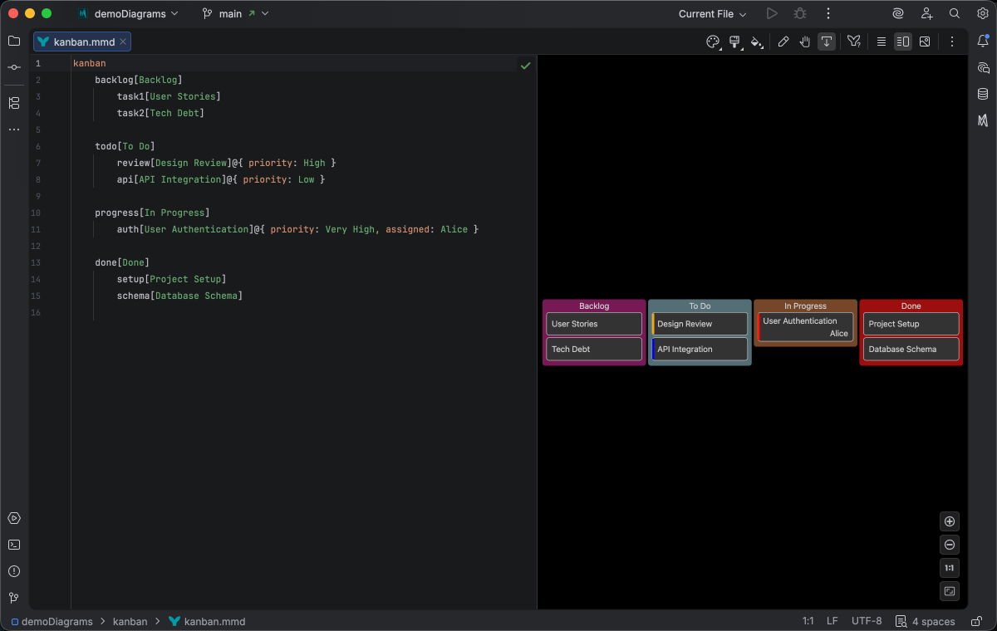Viewport: 997px width, 631px height.
Task: Change UTF-8 file encoding
Action: point(867,621)
